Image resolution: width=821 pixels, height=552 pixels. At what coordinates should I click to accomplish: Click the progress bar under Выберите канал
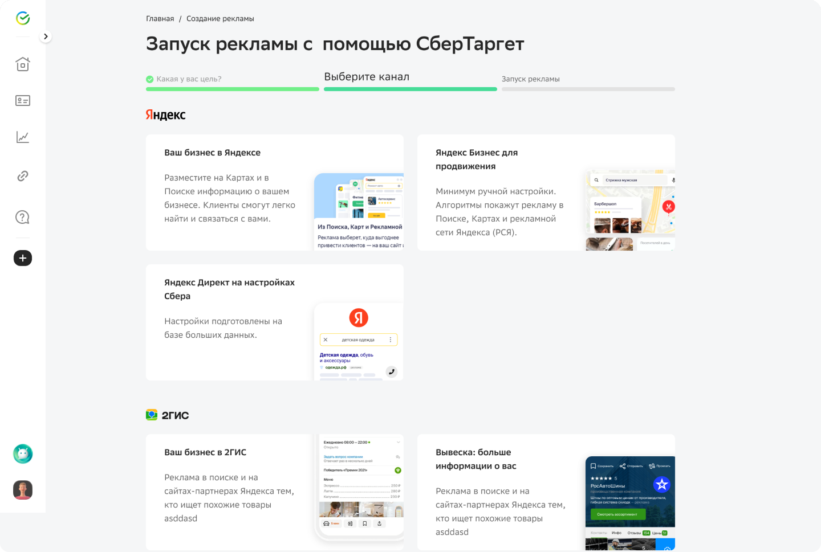tap(410, 89)
